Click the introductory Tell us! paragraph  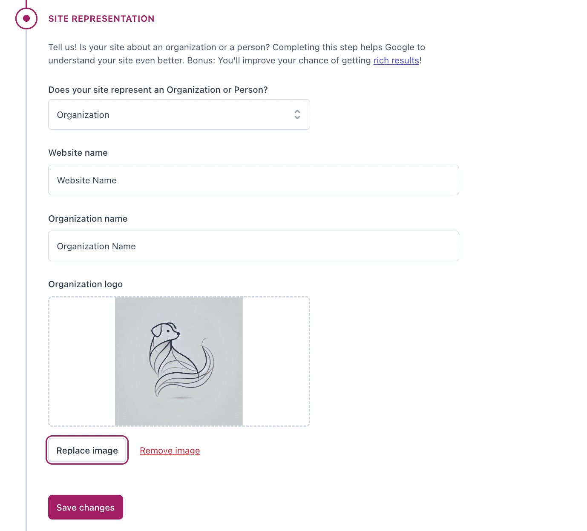(236, 54)
